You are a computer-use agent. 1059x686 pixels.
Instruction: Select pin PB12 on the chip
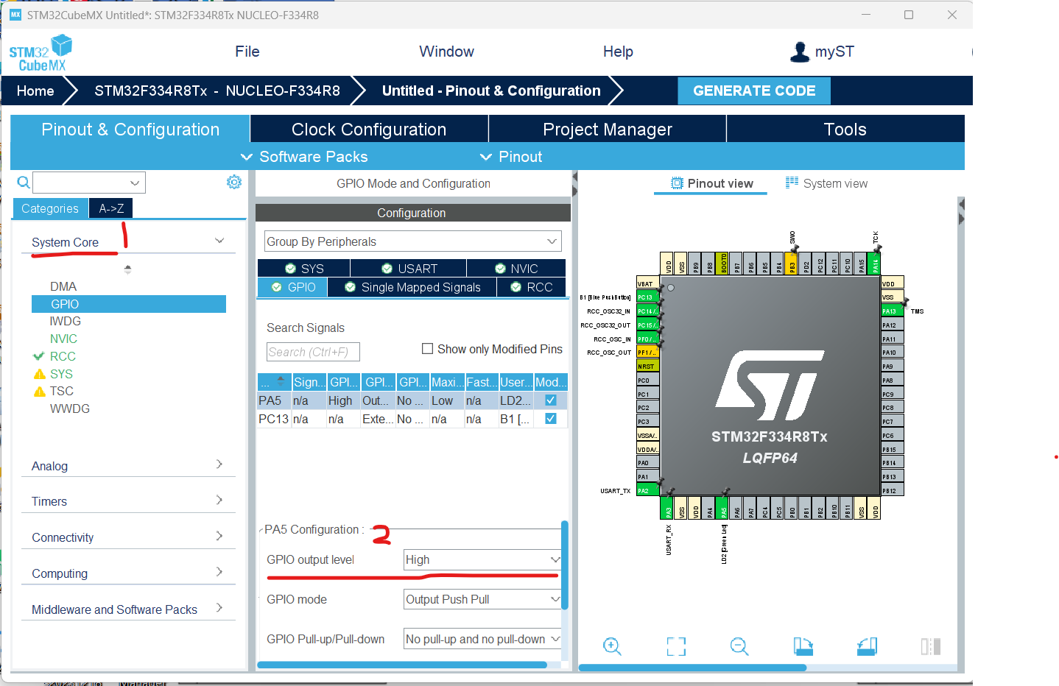pyautogui.click(x=893, y=490)
